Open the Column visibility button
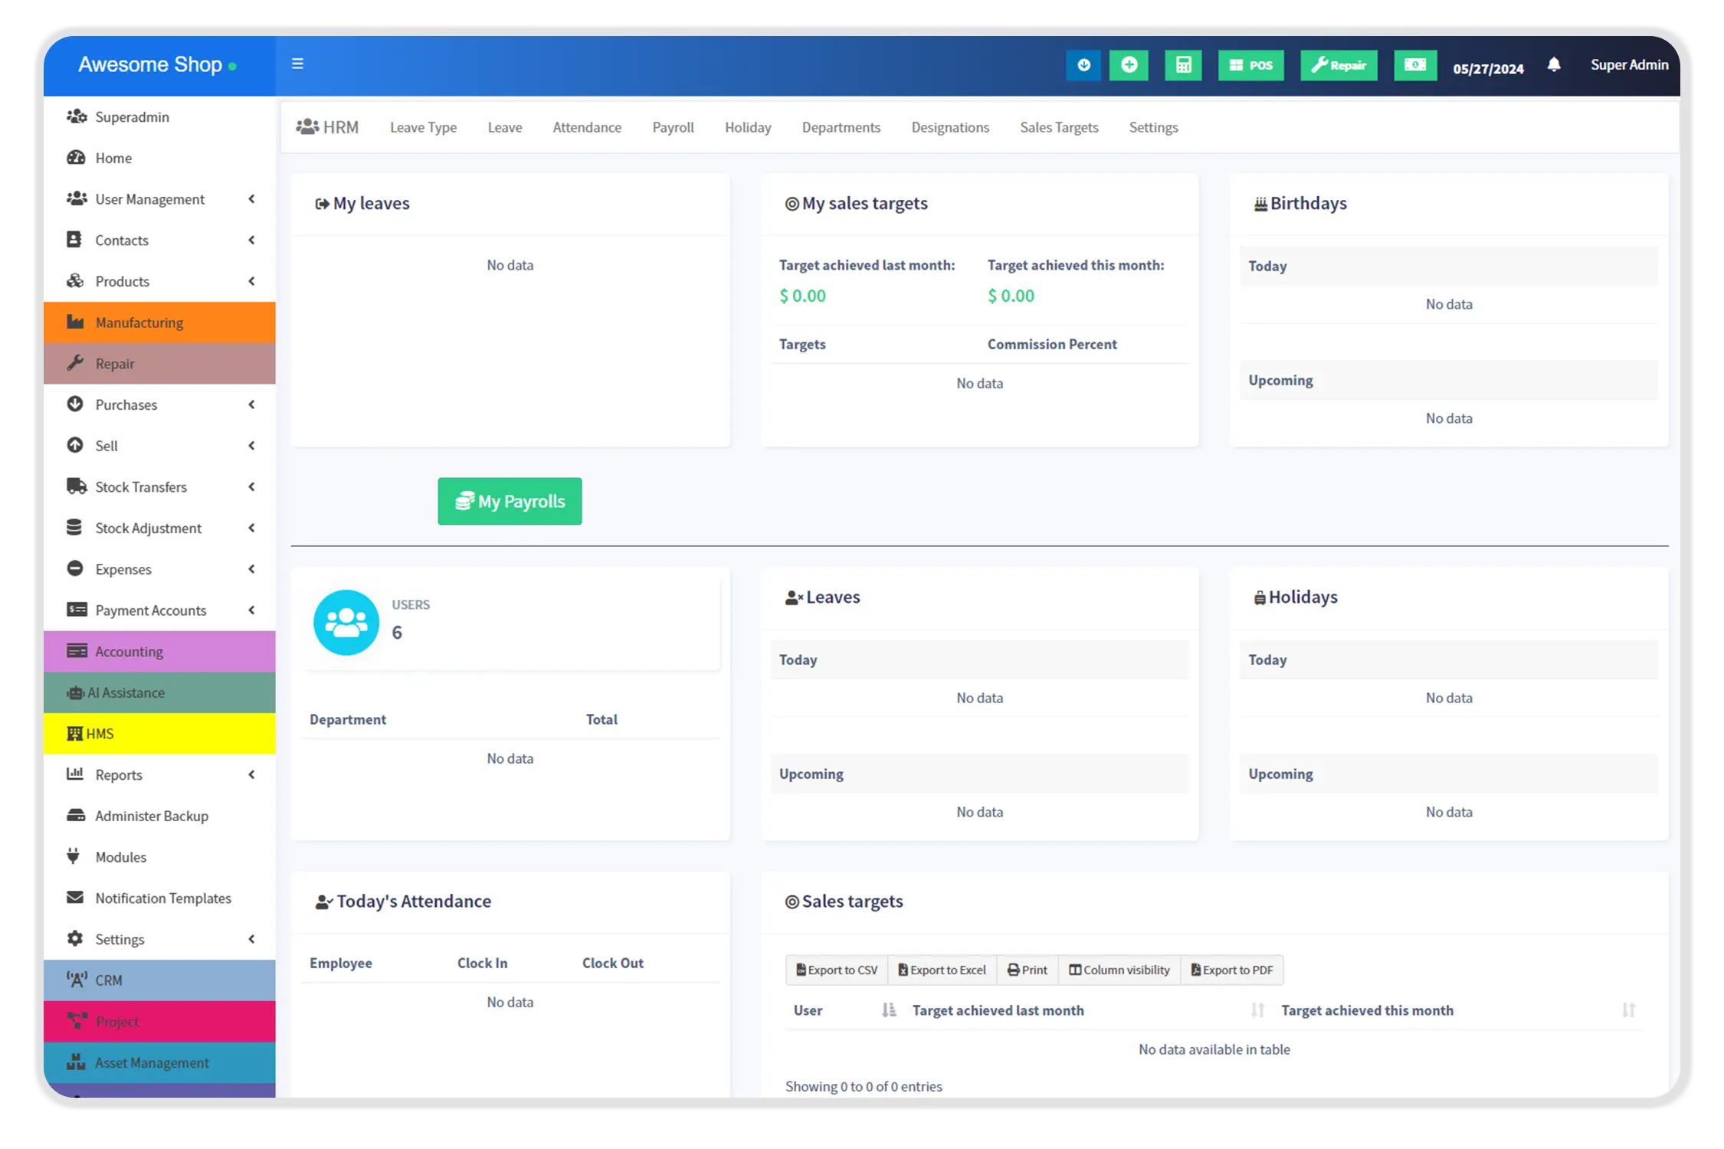 [1119, 970]
